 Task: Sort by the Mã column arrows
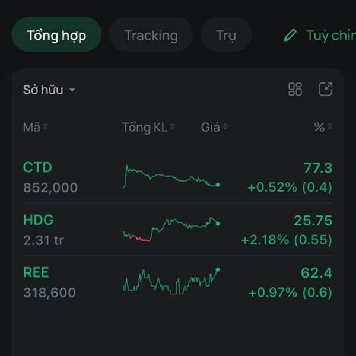pyautogui.click(x=46, y=127)
